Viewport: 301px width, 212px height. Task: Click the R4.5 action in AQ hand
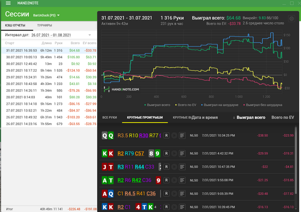point(130,194)
